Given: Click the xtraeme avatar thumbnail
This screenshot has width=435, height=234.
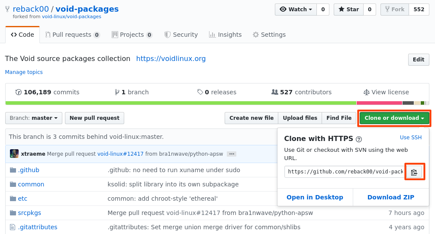Looking at the screenshot, I should (14, 154).
